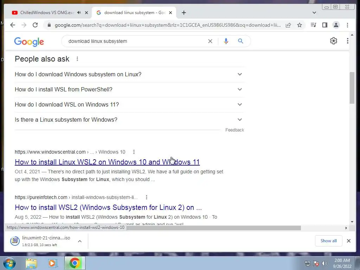
Task: Click the https://pureinfotech.com breadcrumb URL
Action: tap(41, 197)
